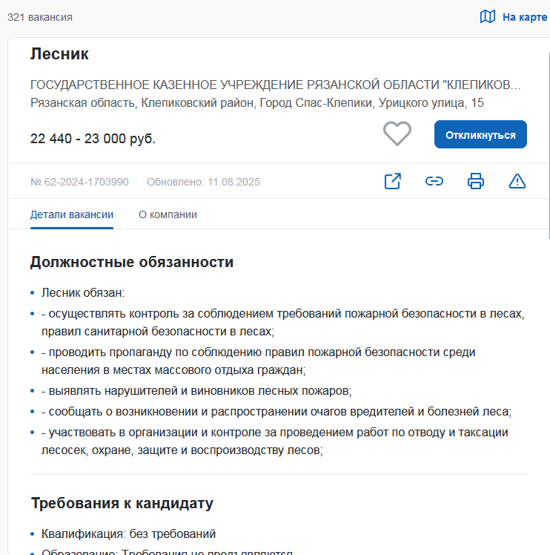Screen dimensions: 550x555
Task: Add vacancy to favorites with heart icon
Action: pyautogui.click(x=397, y=134)
